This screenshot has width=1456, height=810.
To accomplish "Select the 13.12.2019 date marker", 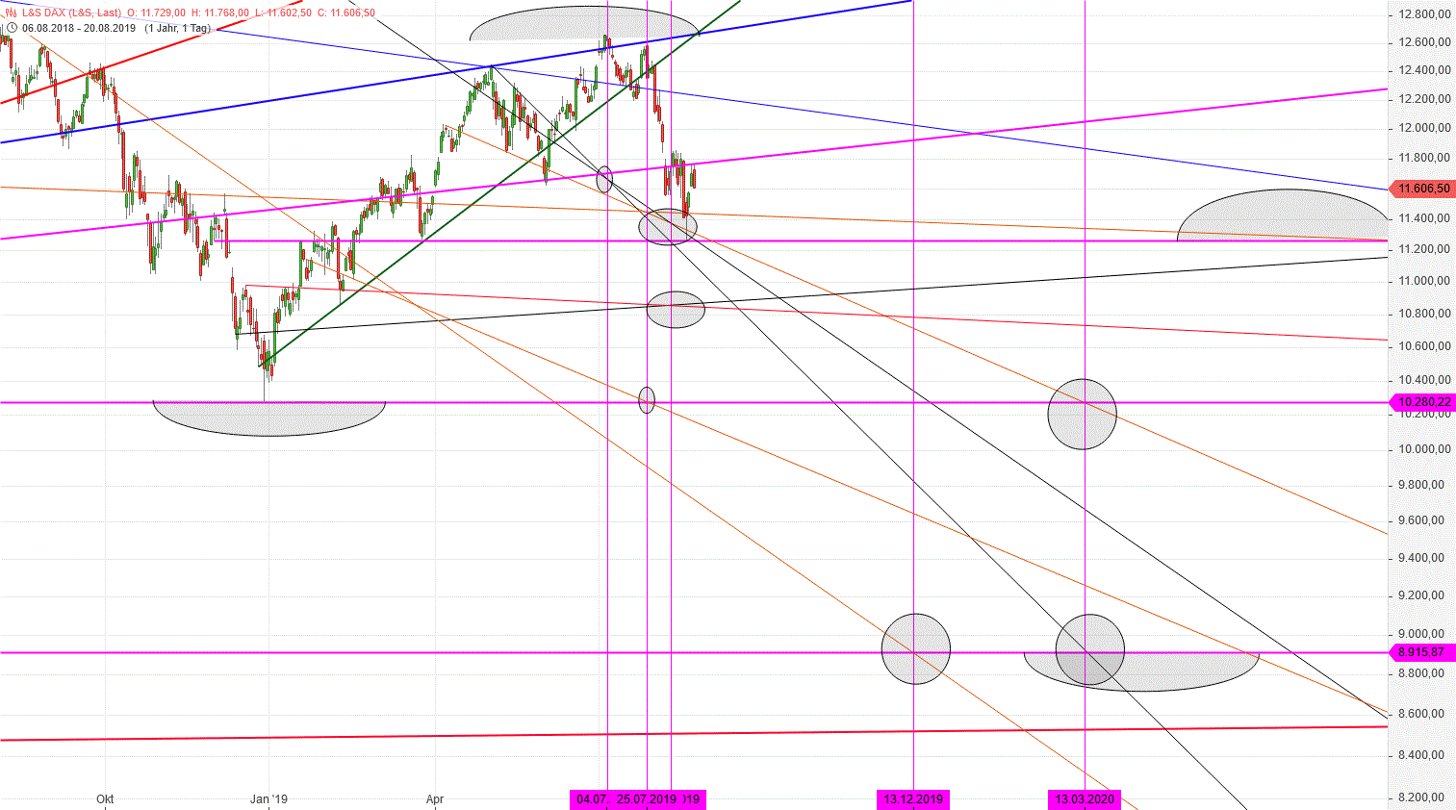I will (x=913, y=799).
